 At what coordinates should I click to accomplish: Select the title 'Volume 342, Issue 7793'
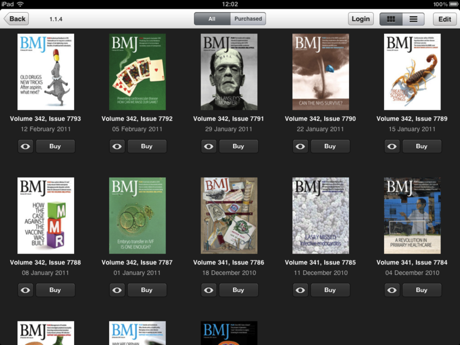pos(45,119)
